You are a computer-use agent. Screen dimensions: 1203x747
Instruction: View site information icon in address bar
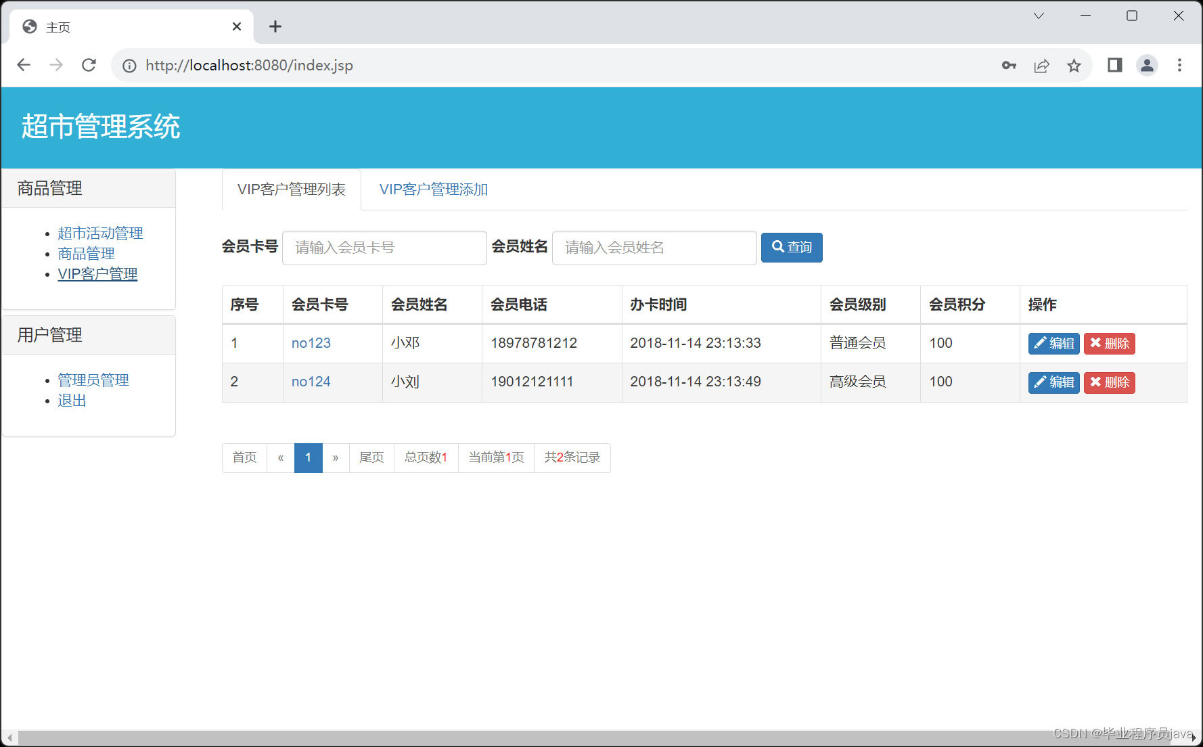click(x=129, y=66)
